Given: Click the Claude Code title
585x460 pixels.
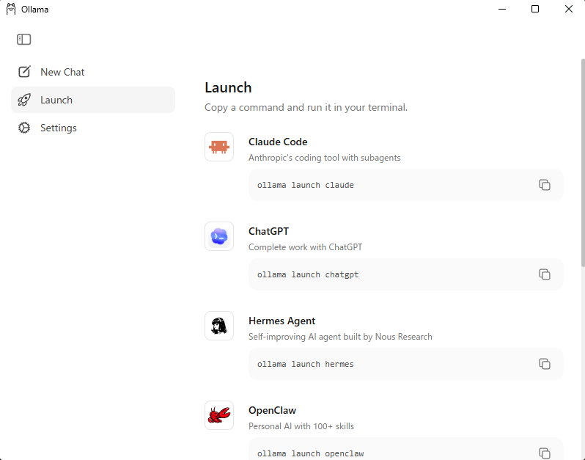Looking at the screenshot, I should tap(278, 142).
